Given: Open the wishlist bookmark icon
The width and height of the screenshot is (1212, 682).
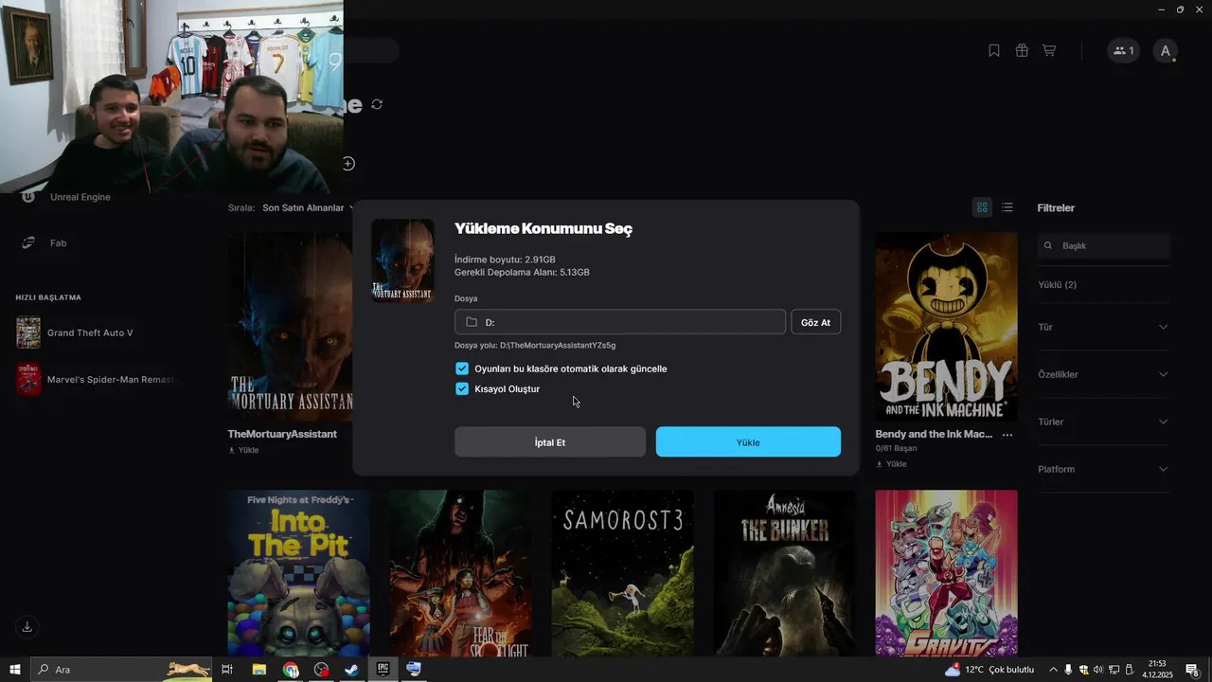Looking at the screenshot, I should (x=994, y=50).
